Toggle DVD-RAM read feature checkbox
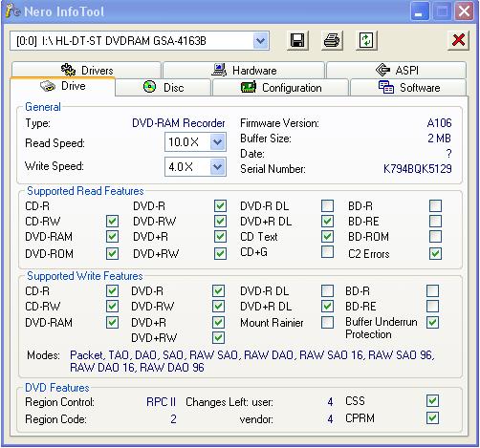Viewport: 480px width, 448px height. tap(112, 237)
